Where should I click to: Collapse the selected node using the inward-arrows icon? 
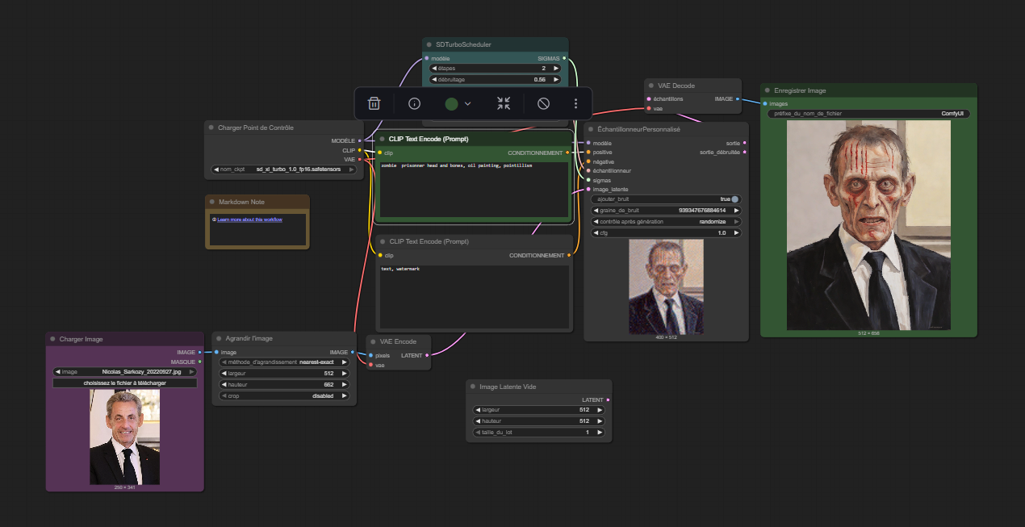[504, 103]
